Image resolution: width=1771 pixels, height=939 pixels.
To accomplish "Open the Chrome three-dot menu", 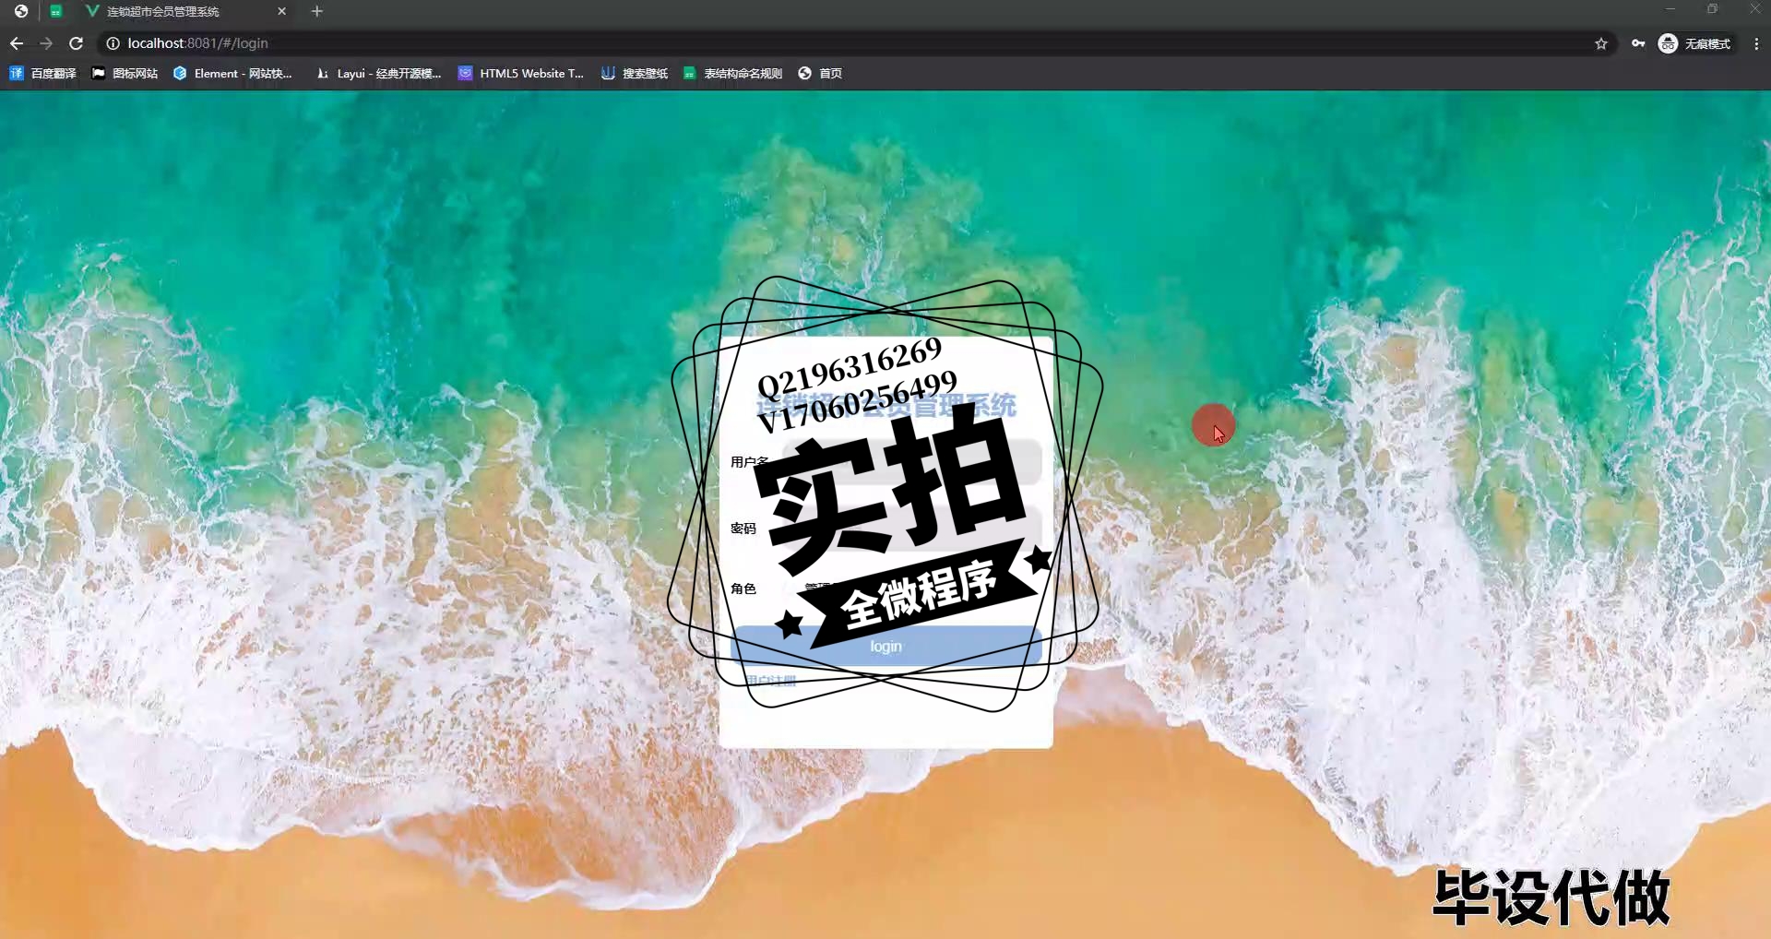I will click(1756, 43).
